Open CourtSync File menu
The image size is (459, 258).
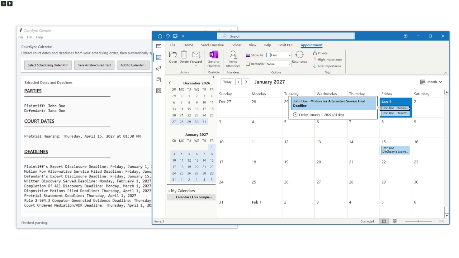[x=21, y=37]
